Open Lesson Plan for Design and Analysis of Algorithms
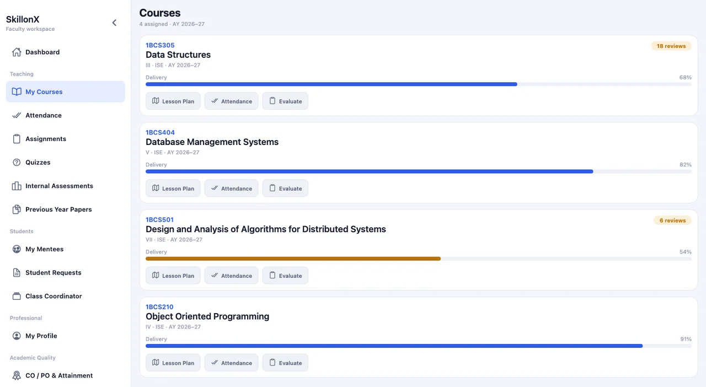The image size is (706, 387). coord(173,275)
